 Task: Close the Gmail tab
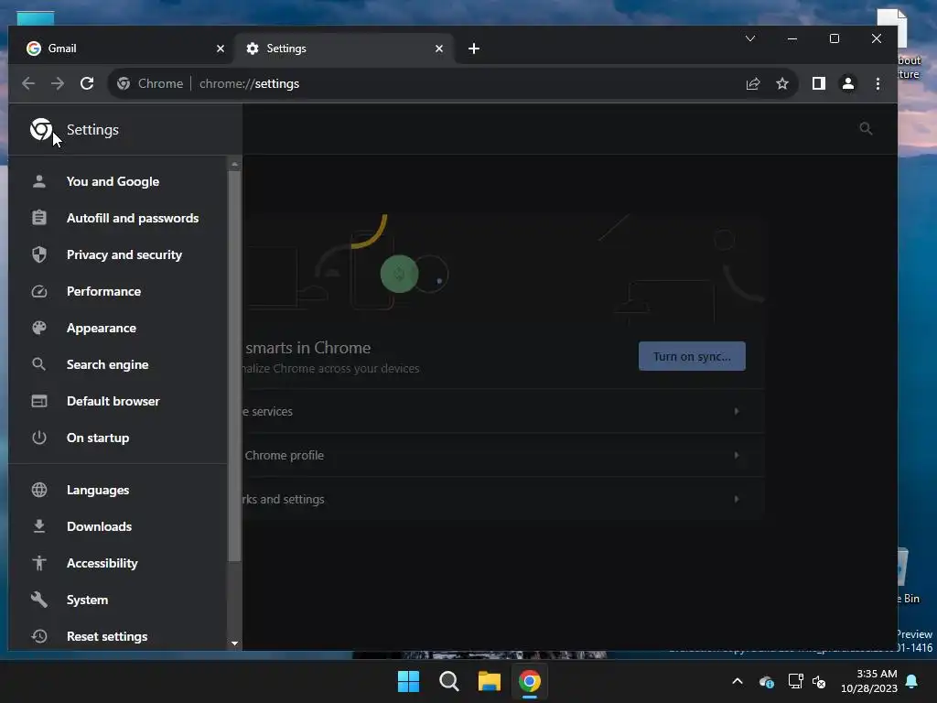point(221,49)
